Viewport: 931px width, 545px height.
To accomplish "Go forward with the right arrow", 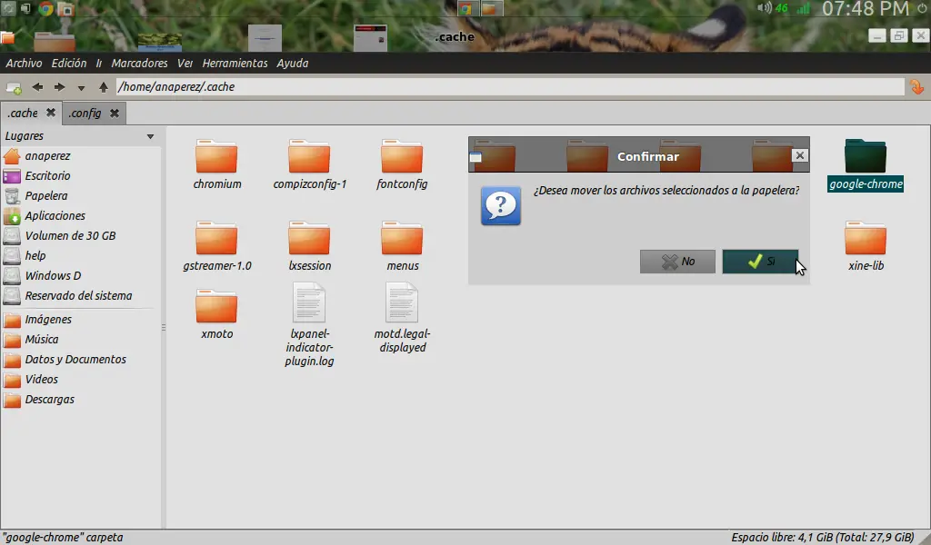I will [59, 87].
